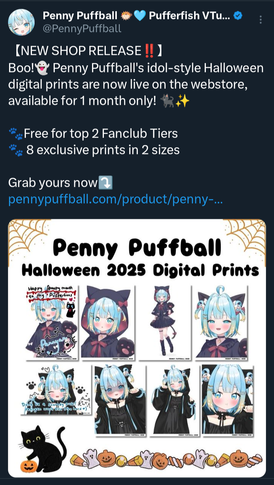Click the paw emoji beside 8 exclusive prints
Viewport: 274px width, 485px height.
click(x=16, y=150)
